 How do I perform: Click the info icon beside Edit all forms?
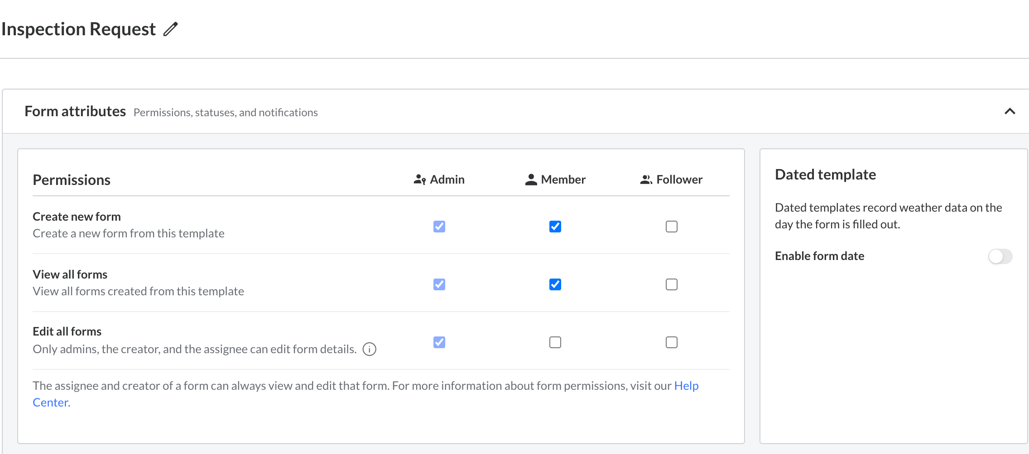pos(369,350)
